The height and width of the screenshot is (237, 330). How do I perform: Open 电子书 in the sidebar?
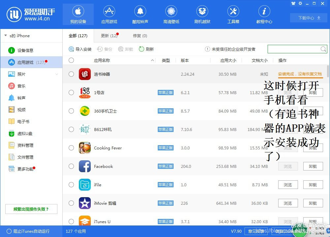(31, 121)
